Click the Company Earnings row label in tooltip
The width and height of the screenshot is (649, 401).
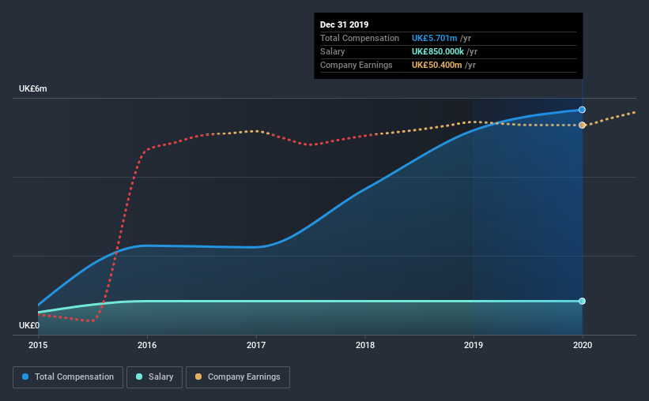(356, 65)
